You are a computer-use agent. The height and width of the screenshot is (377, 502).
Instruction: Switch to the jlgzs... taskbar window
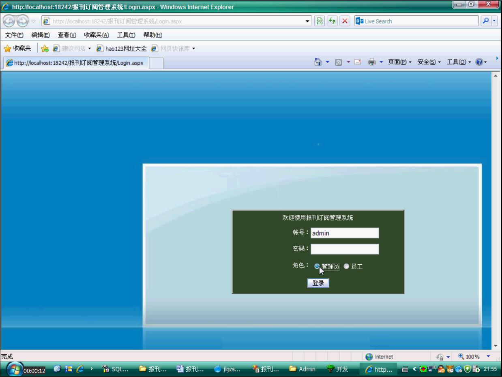(x=227, y=369)
